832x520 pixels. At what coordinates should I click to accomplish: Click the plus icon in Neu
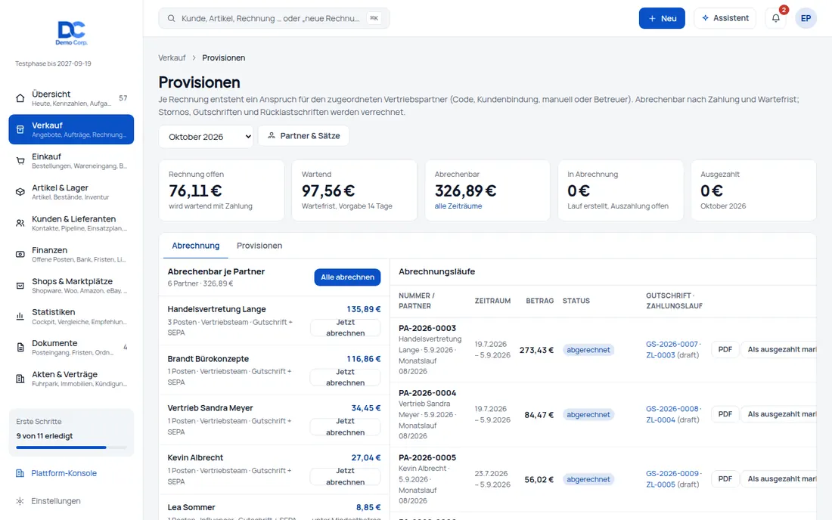coord(652,19)
